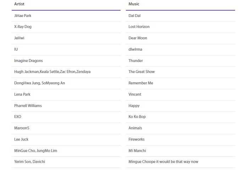Image resolution: width=250 pixels, height=186 pixels.
Task: Select Imagine Dragons artist row
Action: [x=28, y=61]
